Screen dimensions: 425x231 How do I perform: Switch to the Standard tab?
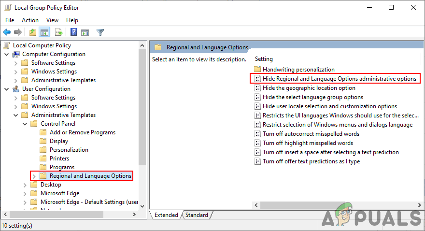coord(197,215)
